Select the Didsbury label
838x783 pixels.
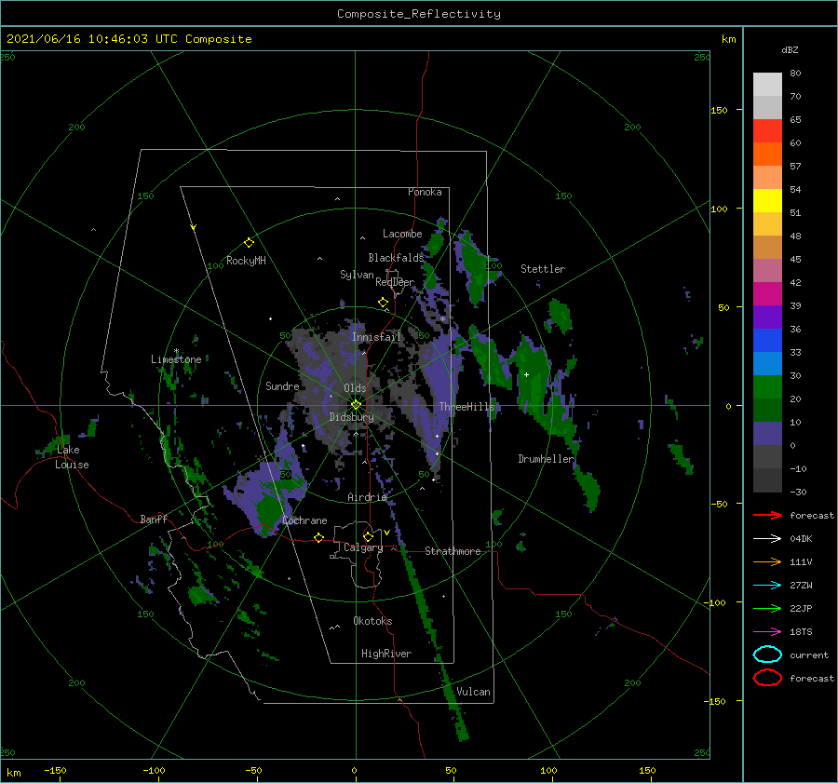[x=352, y=417]
